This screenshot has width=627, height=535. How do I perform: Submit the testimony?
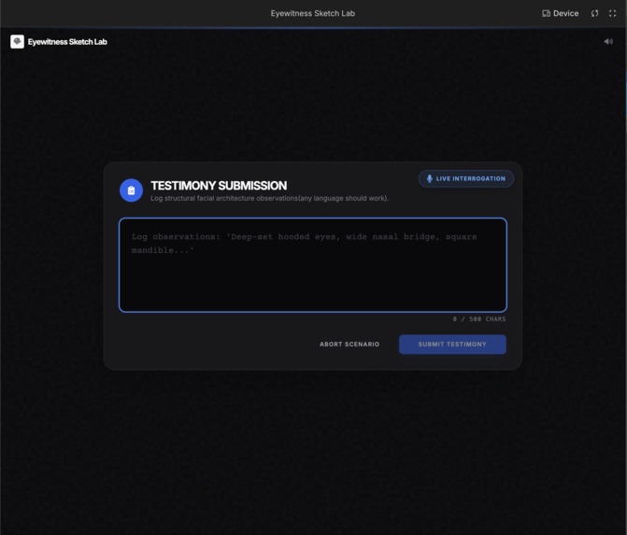click(452, 344)
